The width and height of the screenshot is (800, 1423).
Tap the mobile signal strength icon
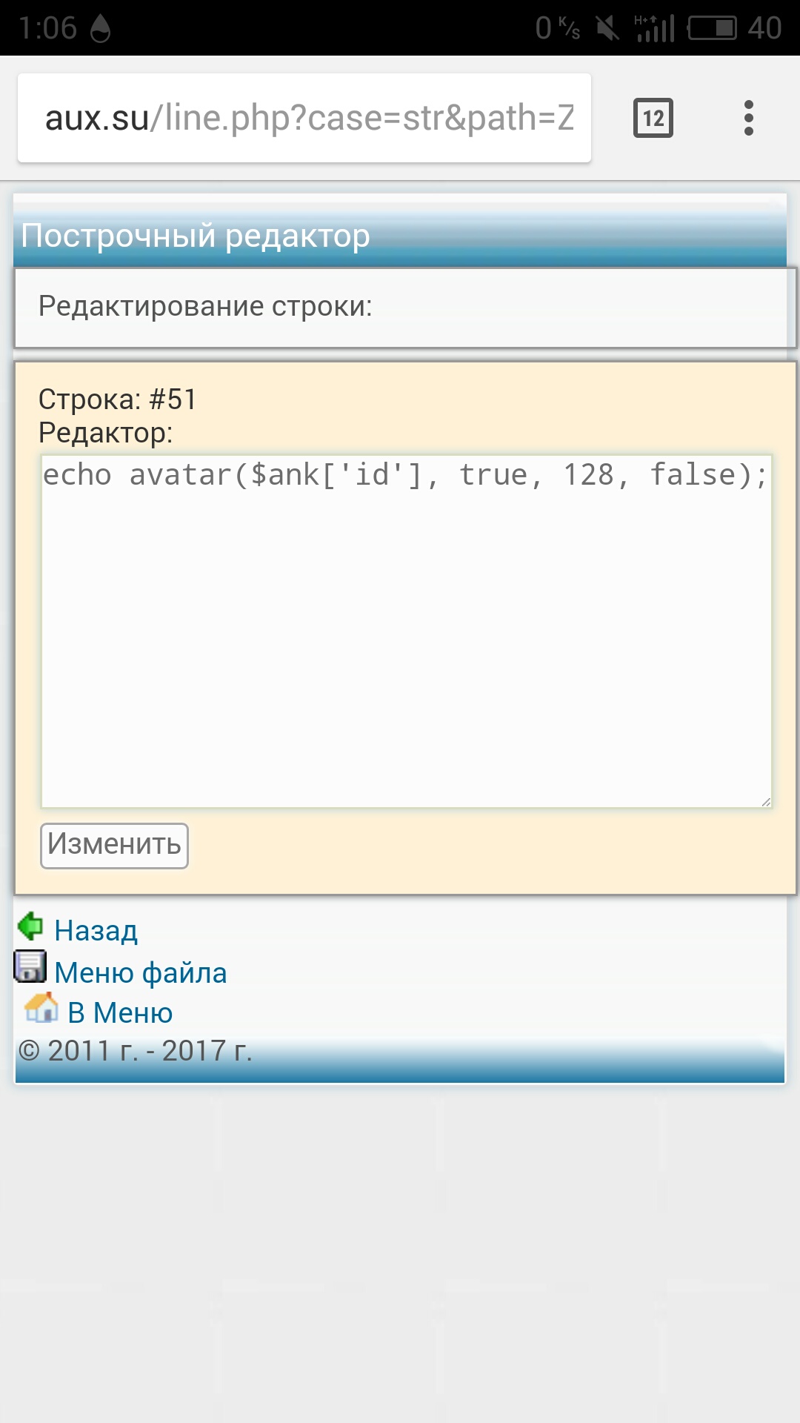click(655, 28)
